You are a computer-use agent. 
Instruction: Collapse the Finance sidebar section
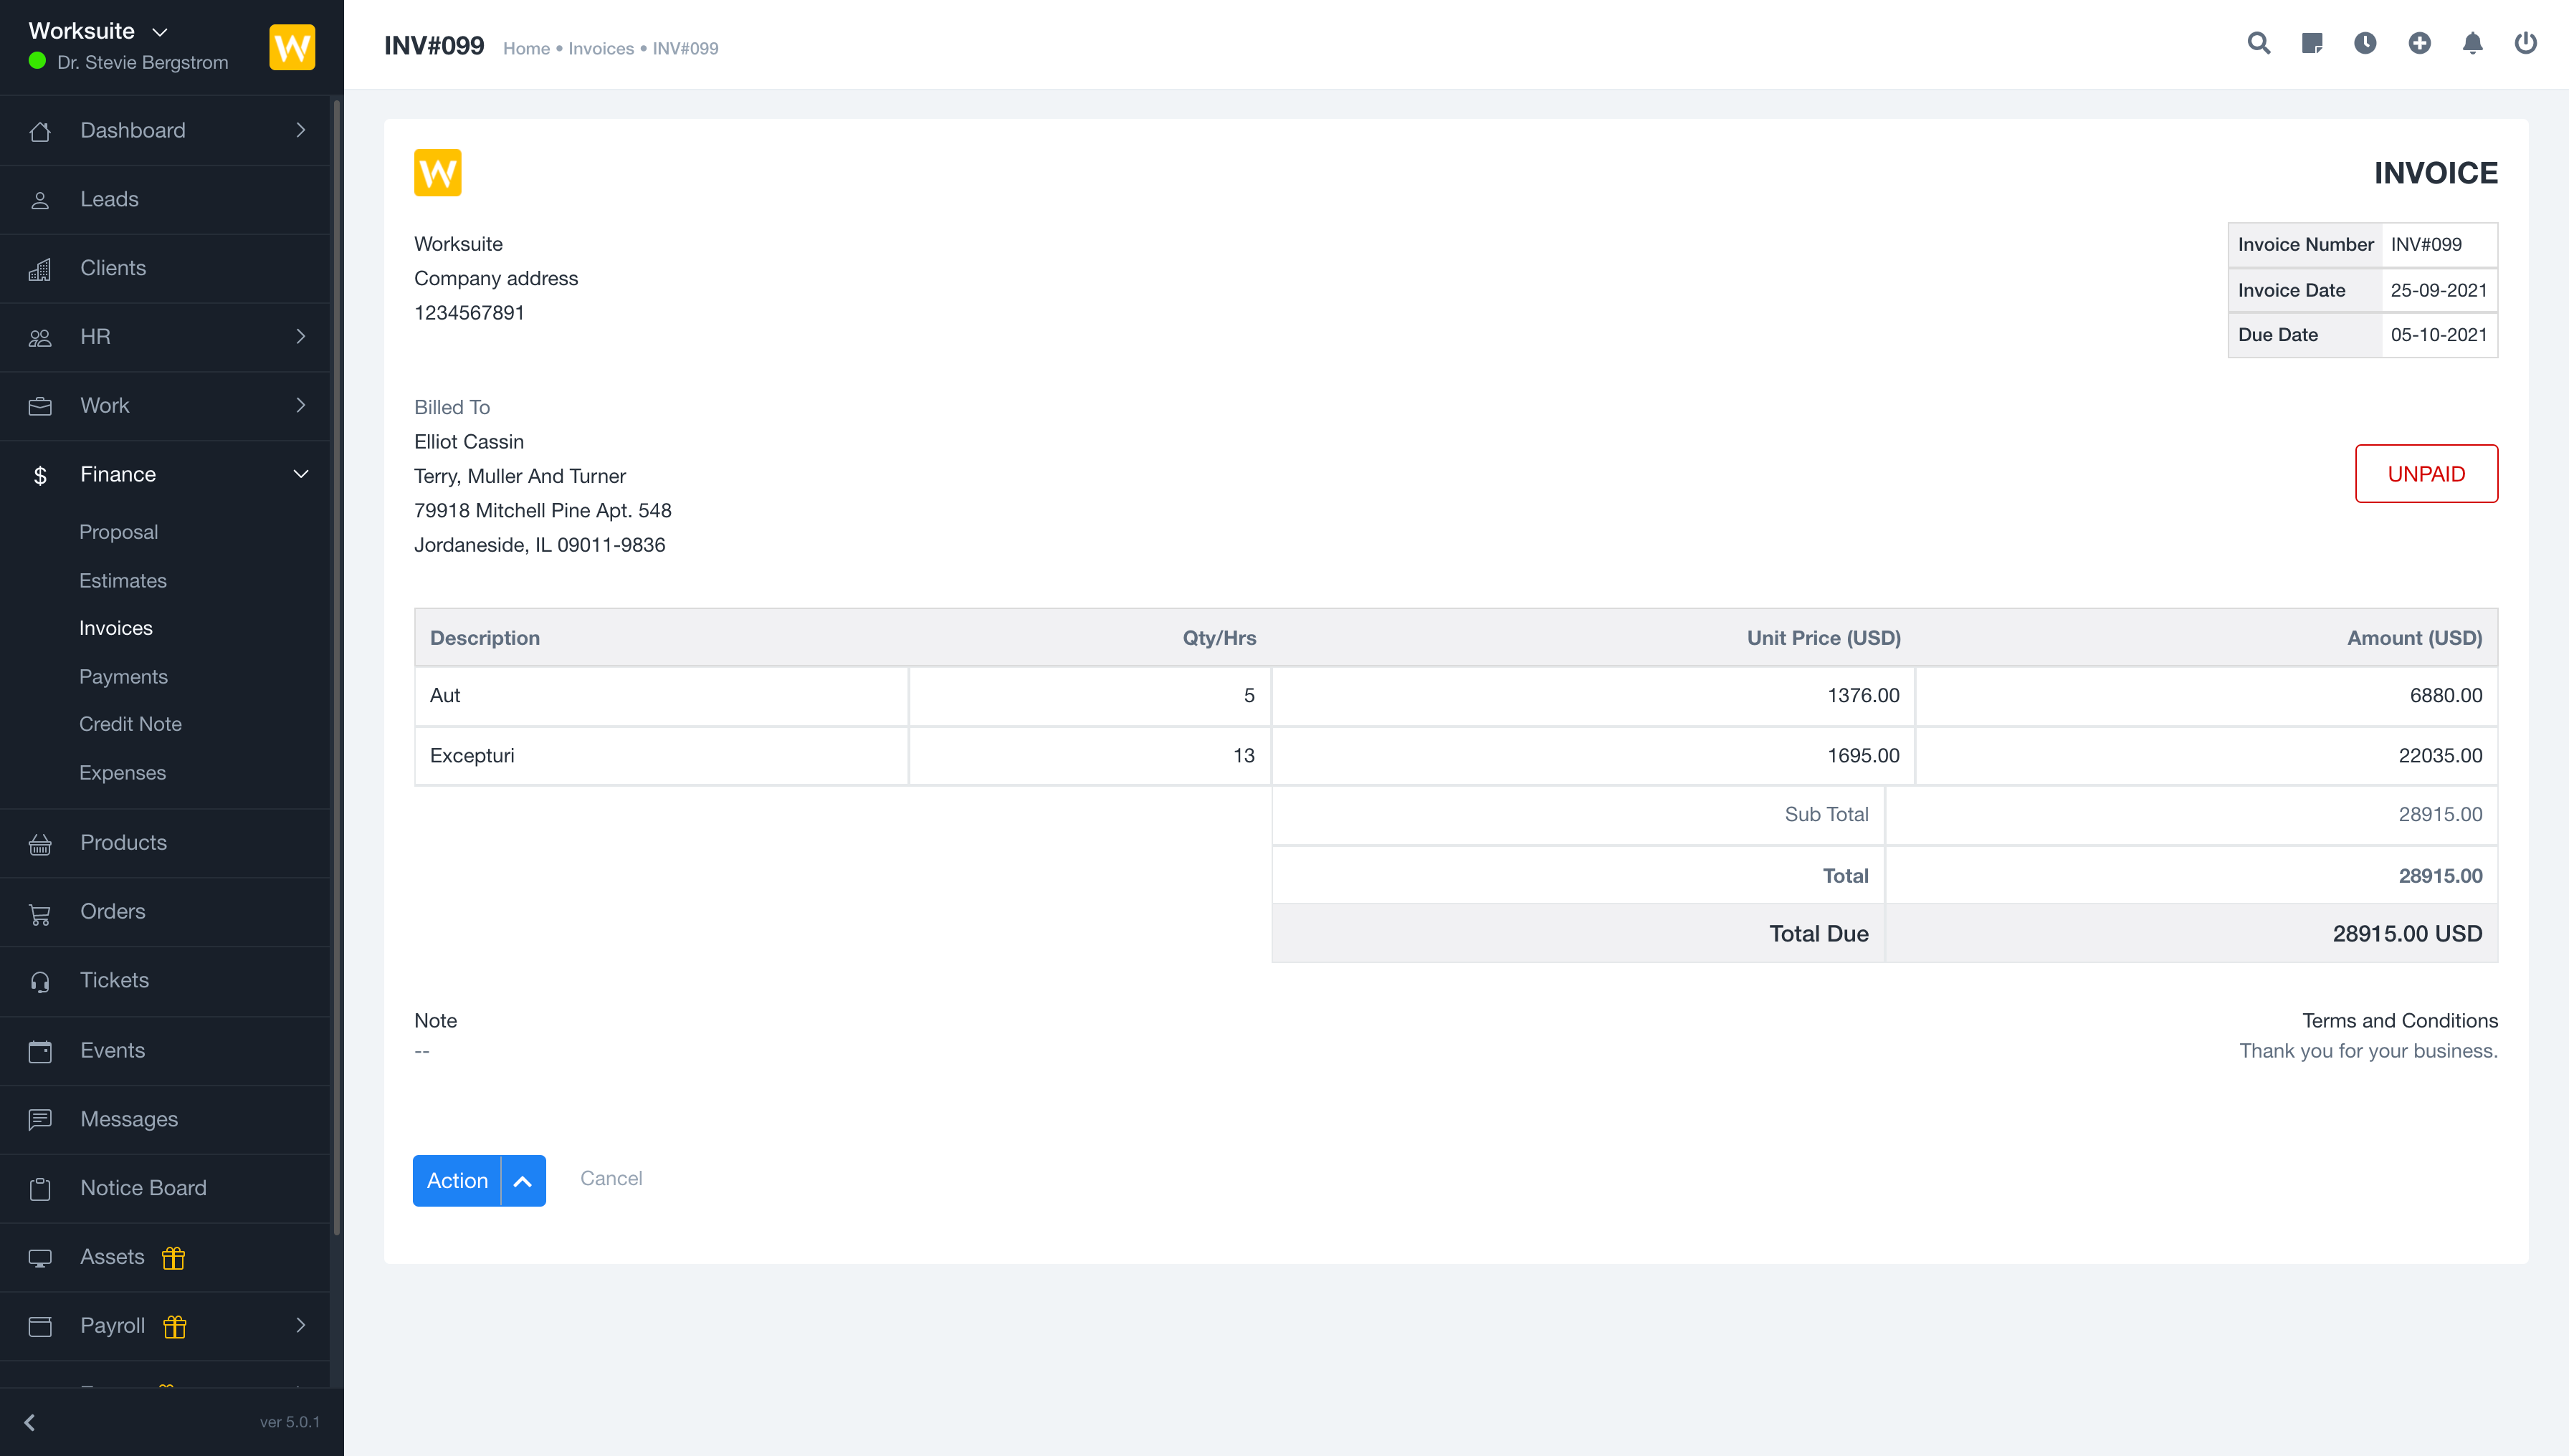coord(300,474)
